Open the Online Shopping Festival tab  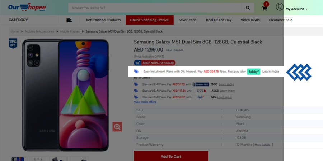click(150, 20)
